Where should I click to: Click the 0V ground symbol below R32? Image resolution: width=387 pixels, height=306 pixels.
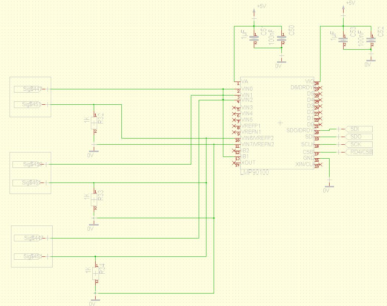93,151
